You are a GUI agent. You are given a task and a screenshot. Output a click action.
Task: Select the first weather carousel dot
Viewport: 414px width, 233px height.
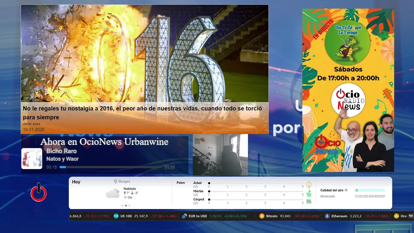122,205
